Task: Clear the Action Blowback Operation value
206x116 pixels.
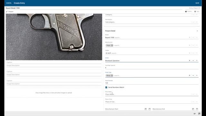Action: click(190, 61)
